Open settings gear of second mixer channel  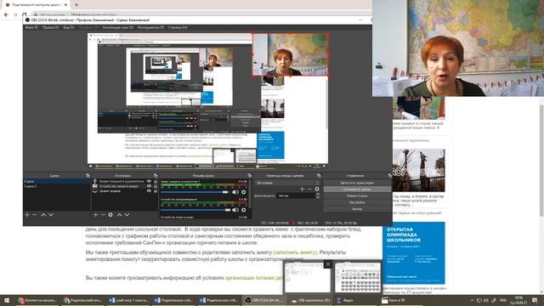click(244, 210)
